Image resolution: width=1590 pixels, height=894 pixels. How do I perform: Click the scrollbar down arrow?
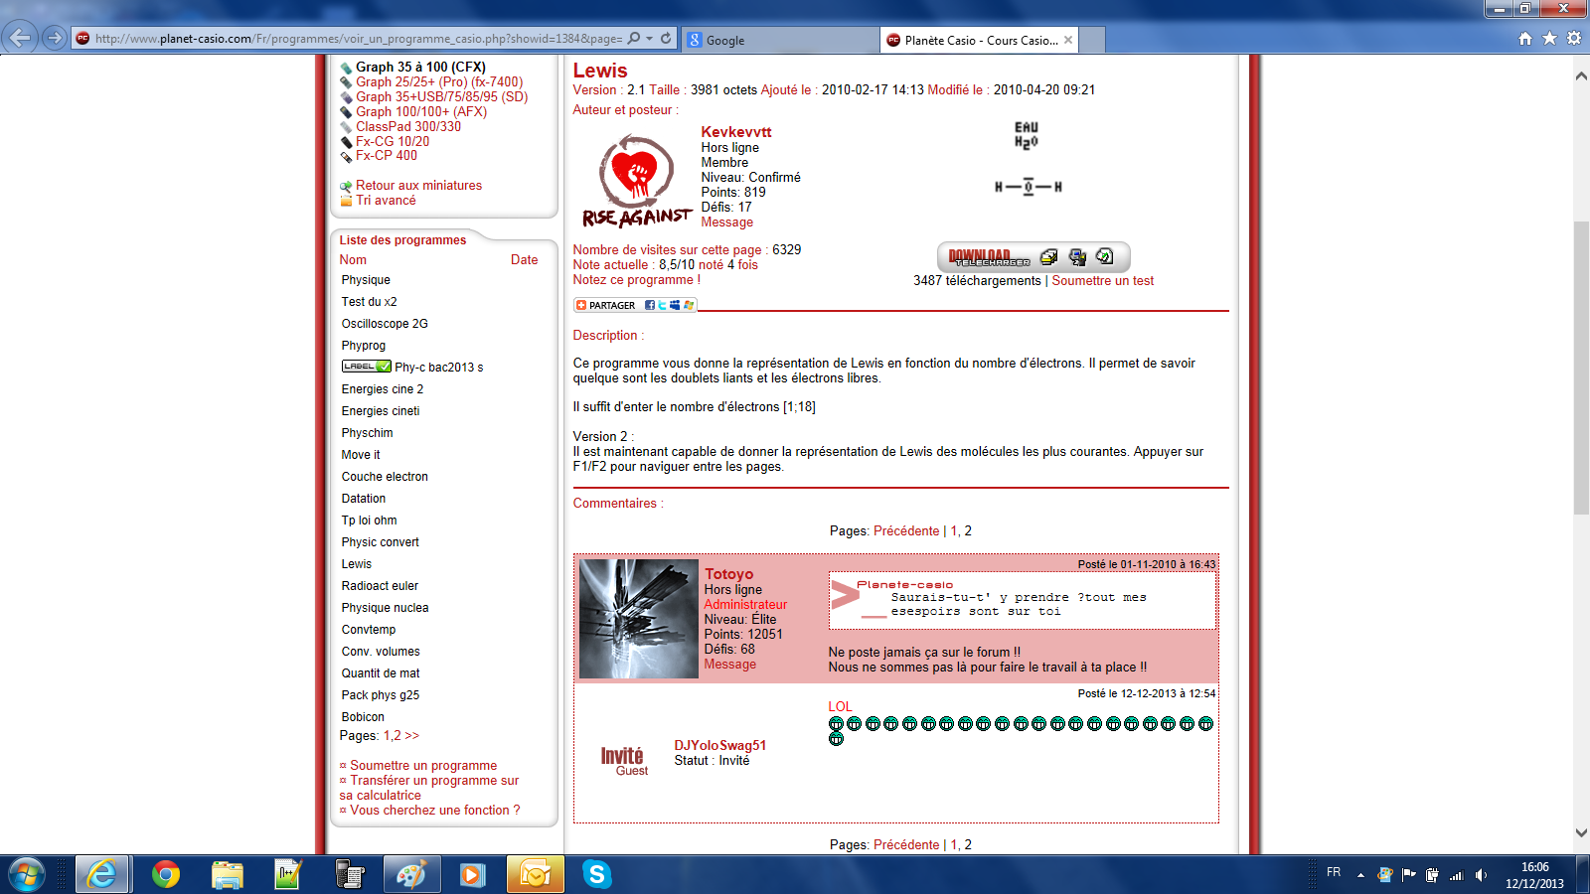1581,833
